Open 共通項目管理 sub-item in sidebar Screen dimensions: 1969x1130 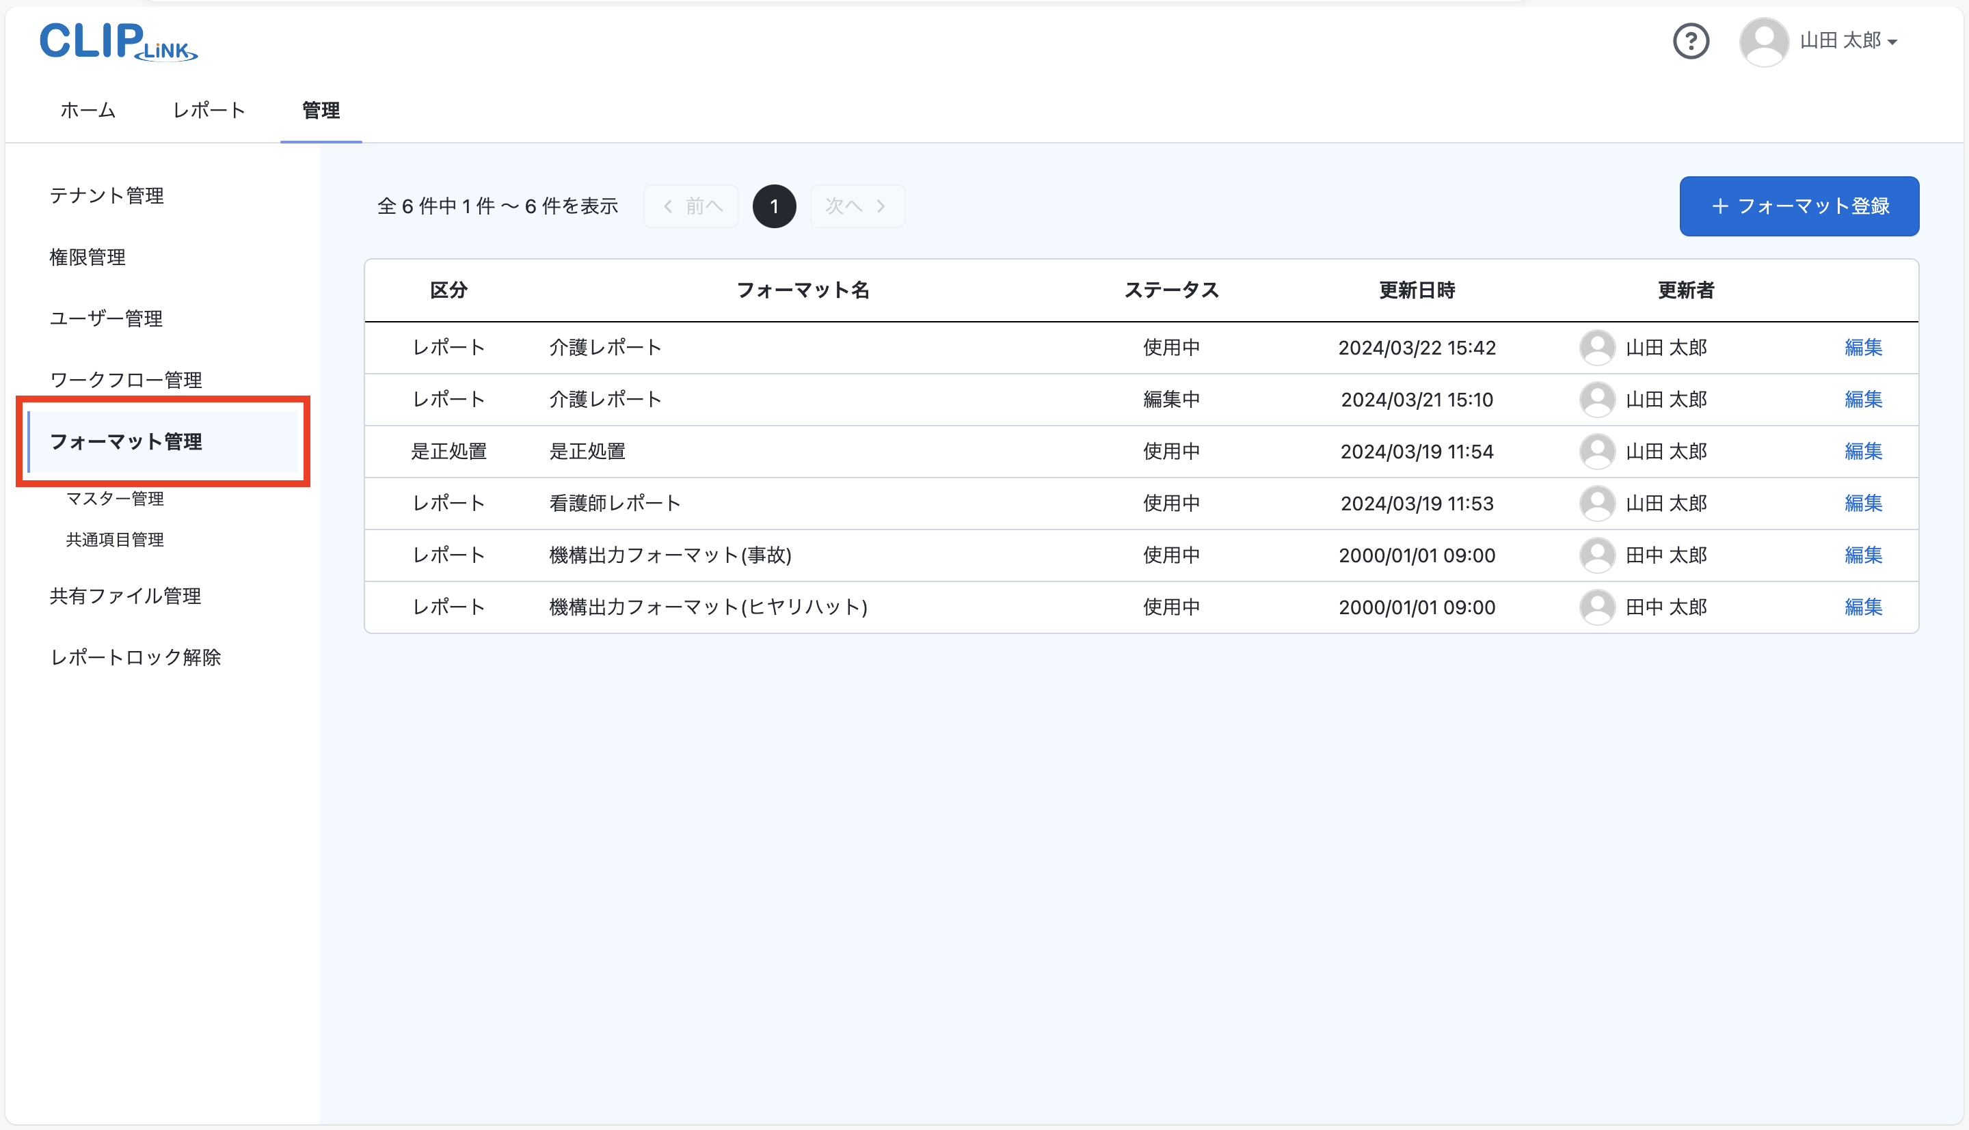(115, 540)
